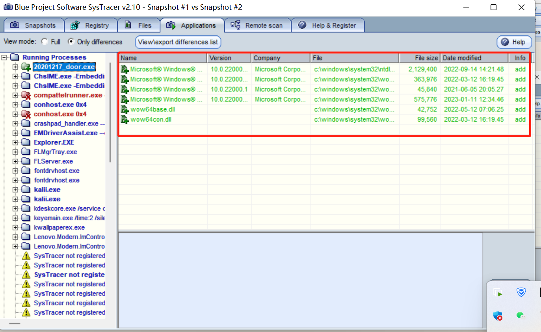Viewport: 541px width, 332px height.
Task: Expand the Explorer.EXE node
Action: [15, 142]
